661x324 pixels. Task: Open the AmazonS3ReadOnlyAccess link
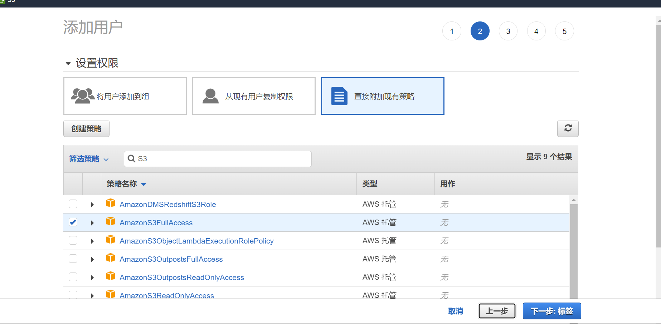point(167,295)
